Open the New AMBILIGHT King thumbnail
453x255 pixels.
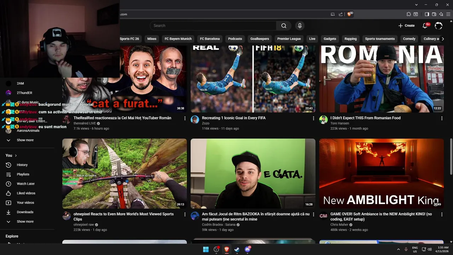point(382,174)
